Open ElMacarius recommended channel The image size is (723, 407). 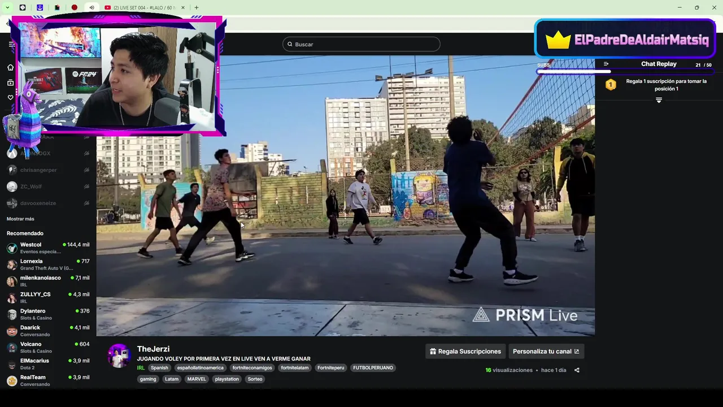pos(48,364)
